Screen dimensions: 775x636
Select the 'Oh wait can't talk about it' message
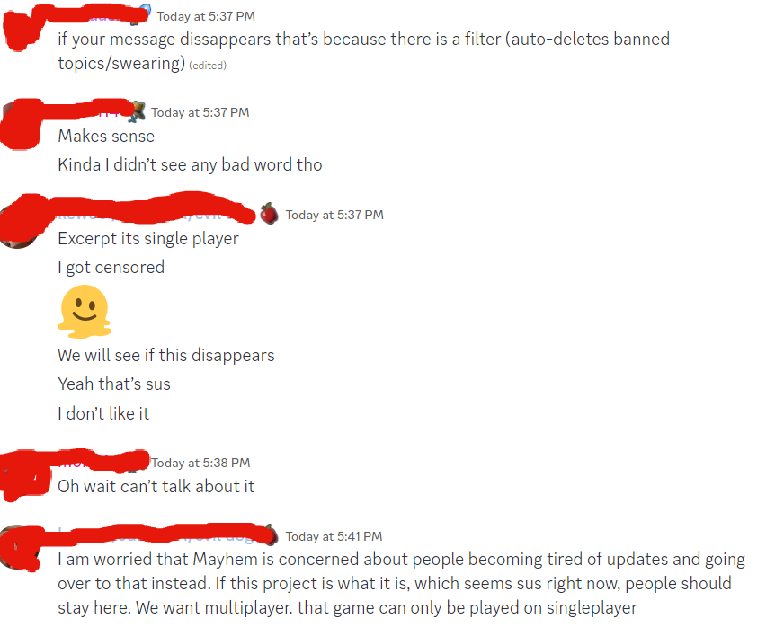[x=156, y=486]
